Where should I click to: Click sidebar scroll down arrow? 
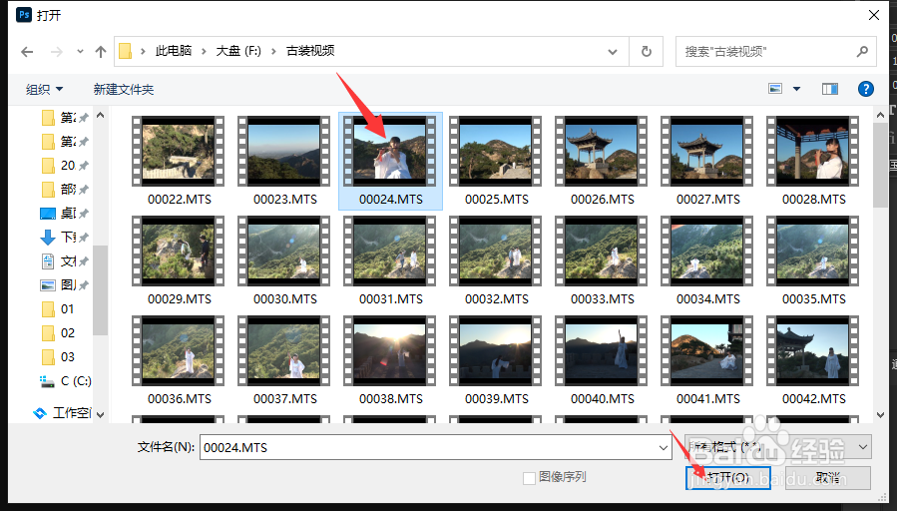tap(101, 415)
